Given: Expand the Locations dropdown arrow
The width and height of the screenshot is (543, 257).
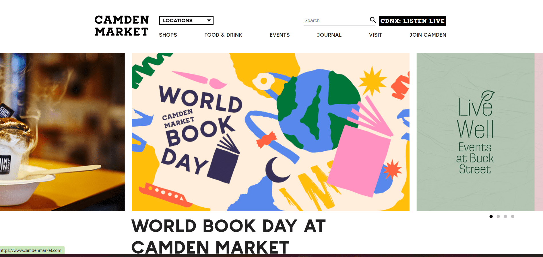Looking at the screenshot, I should coord(209,20).
